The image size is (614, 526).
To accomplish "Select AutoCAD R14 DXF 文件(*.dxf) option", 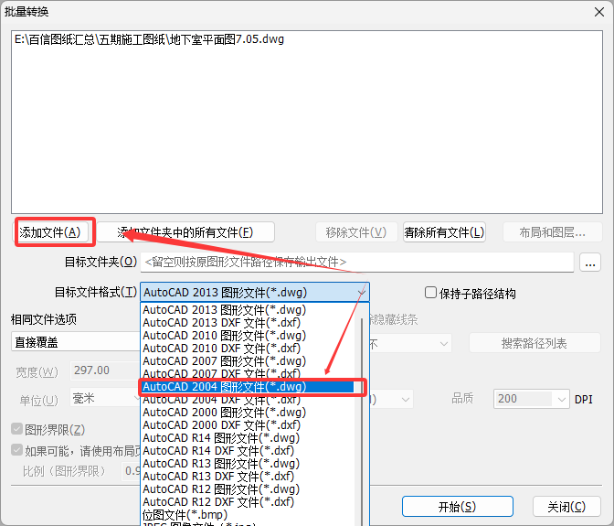I will [248, 451].
